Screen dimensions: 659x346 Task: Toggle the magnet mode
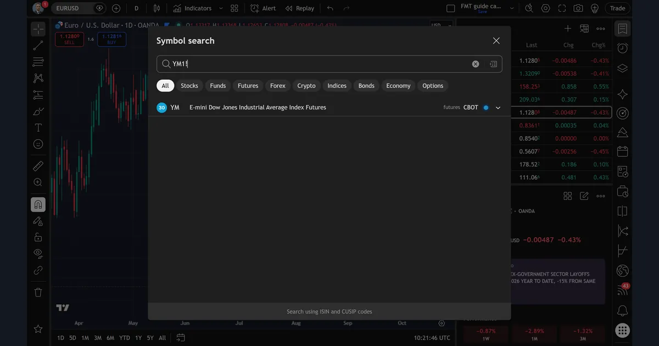click(x=38, y=205)
